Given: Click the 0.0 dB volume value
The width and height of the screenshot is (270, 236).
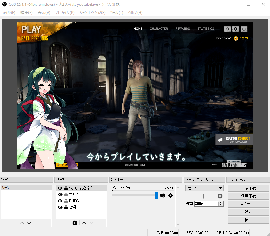Looking at the screenshot, I should tap(169, 188).
